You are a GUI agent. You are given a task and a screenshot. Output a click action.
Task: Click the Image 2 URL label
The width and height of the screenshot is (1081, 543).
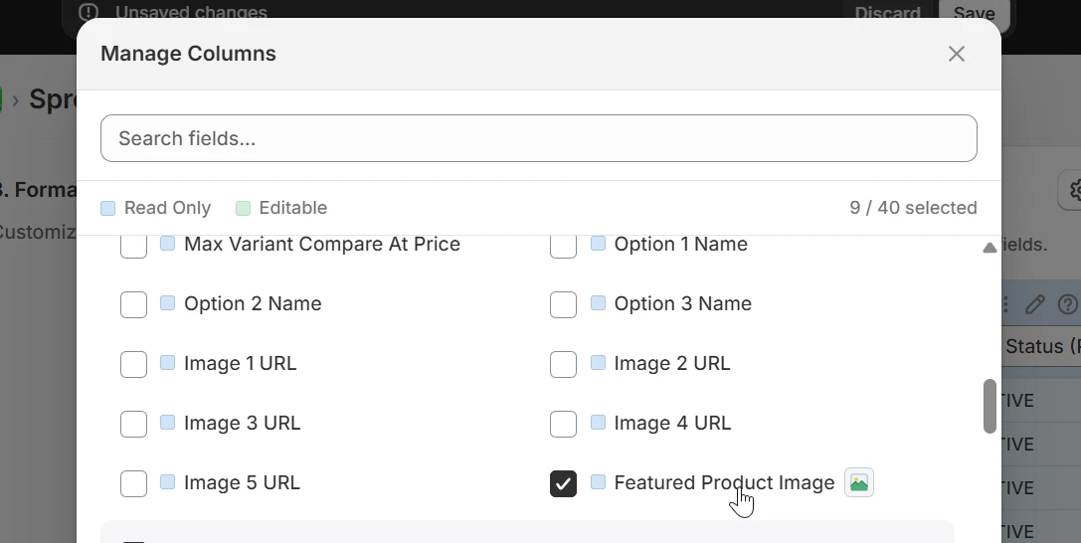tap(672, 363)
